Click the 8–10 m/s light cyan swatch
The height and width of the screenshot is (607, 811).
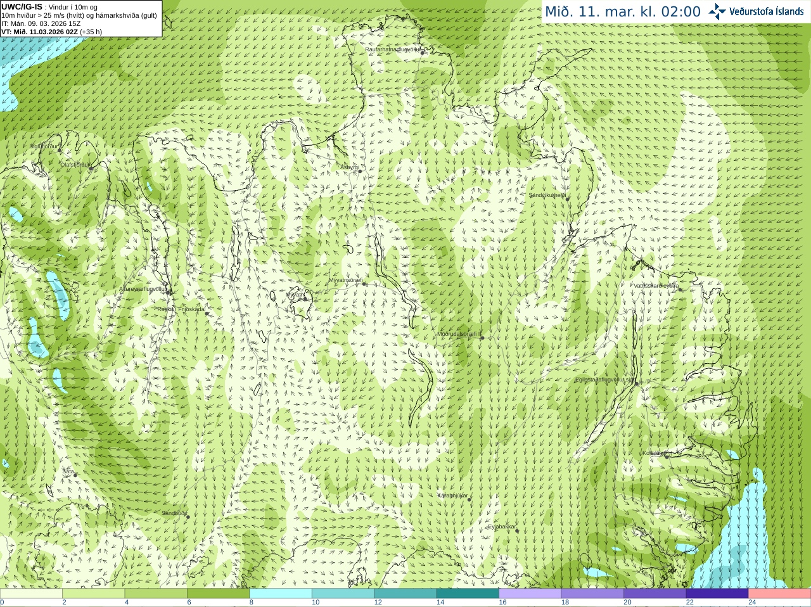point(281,594)
